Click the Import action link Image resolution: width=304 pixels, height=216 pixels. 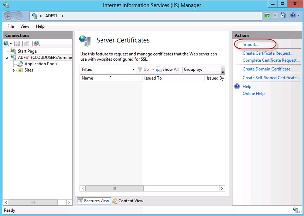click(x=250, y=45)
